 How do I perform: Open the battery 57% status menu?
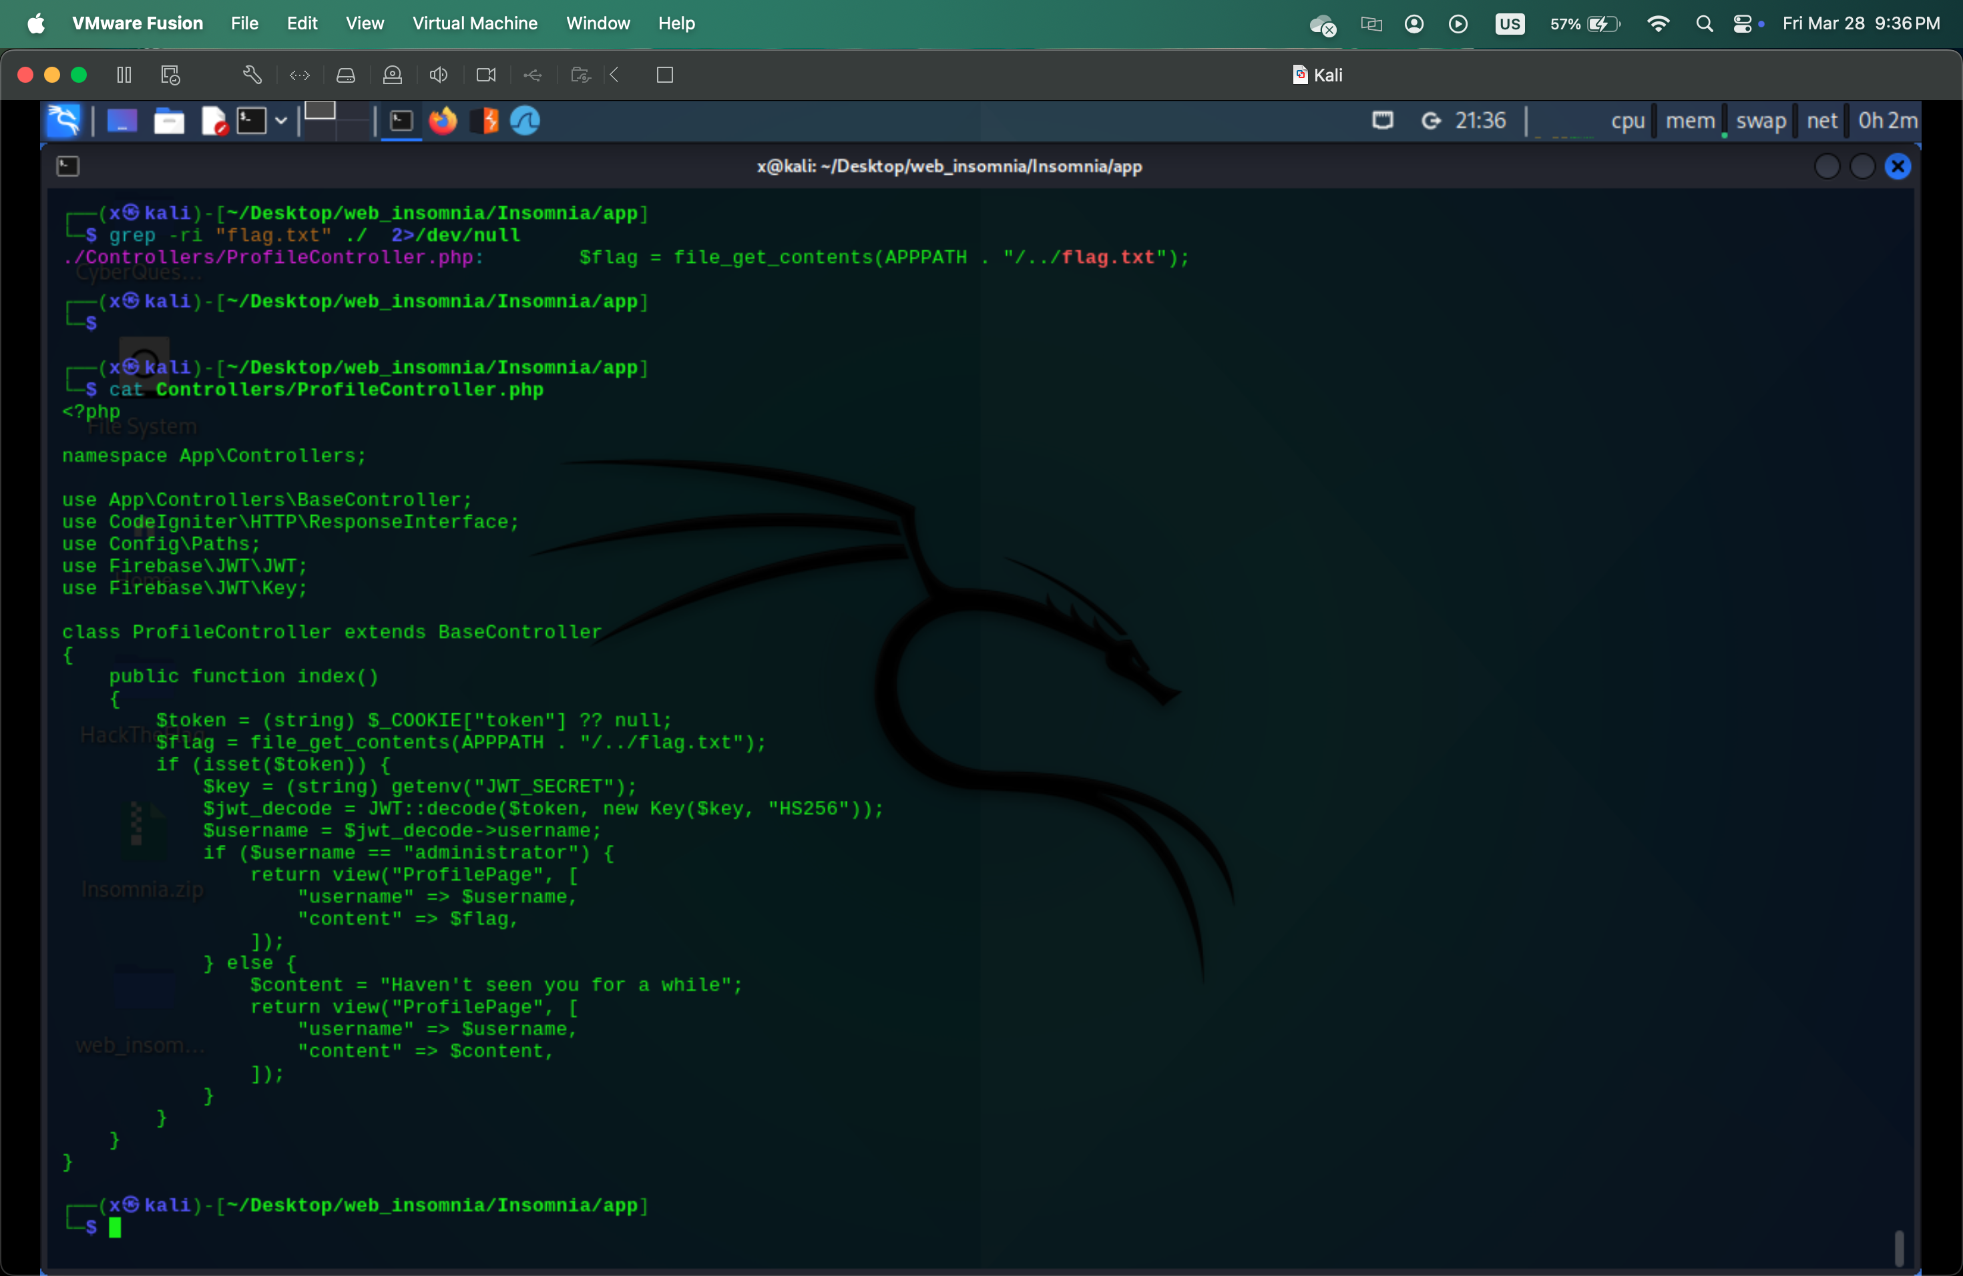1584,23
